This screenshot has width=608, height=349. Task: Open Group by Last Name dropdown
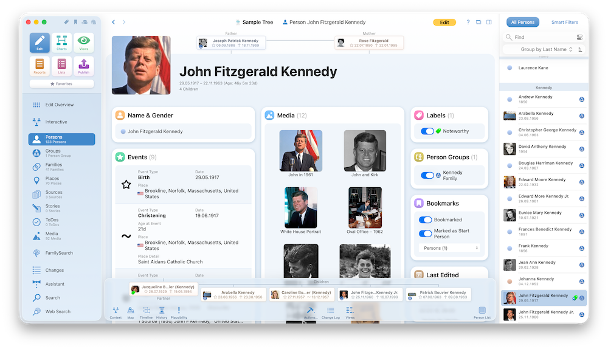tap(547, 49)
